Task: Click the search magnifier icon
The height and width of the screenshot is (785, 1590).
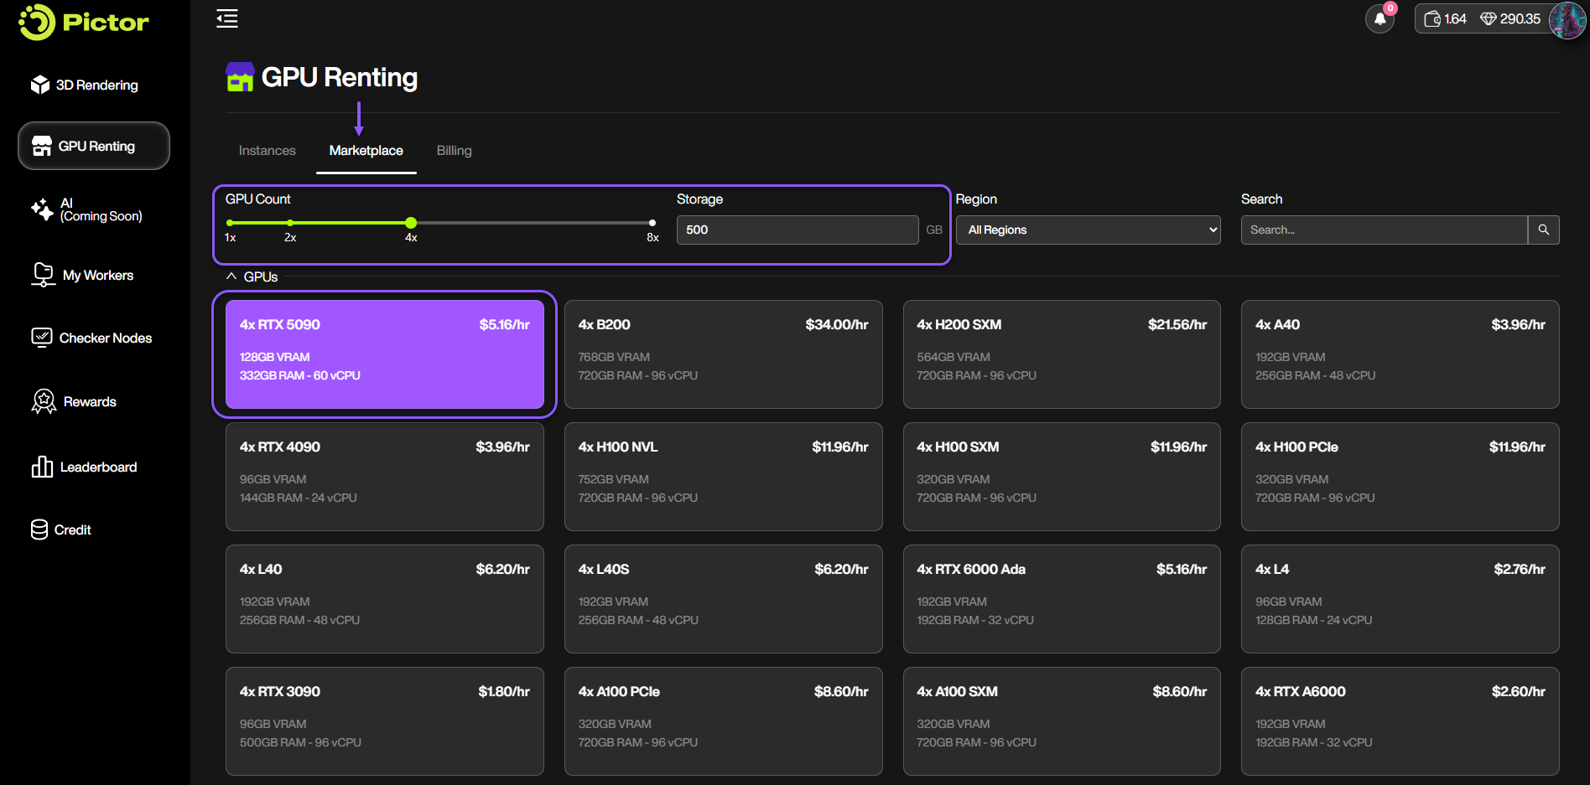Action: 1543,230
